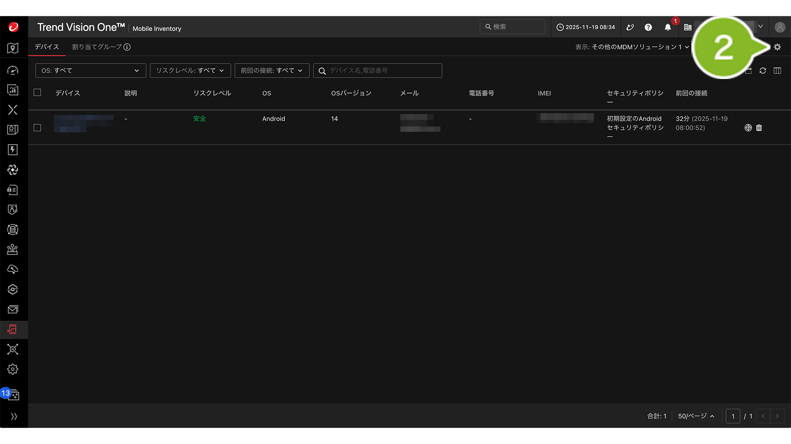Select the デバイス tab
791x444 pixels.
(47, 47)
